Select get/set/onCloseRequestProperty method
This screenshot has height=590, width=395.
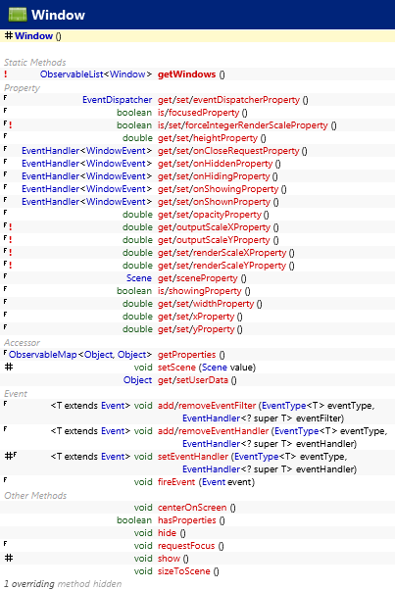[228, 151]
